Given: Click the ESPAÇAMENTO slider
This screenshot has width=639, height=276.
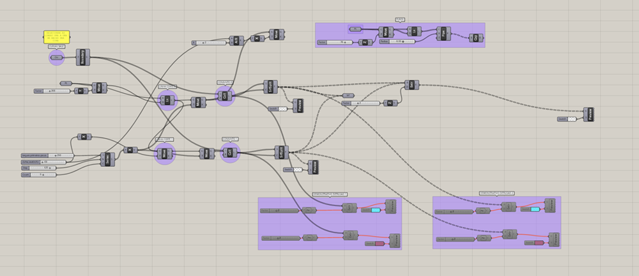Looking at the screenshot, I should (x=43, y=162).
